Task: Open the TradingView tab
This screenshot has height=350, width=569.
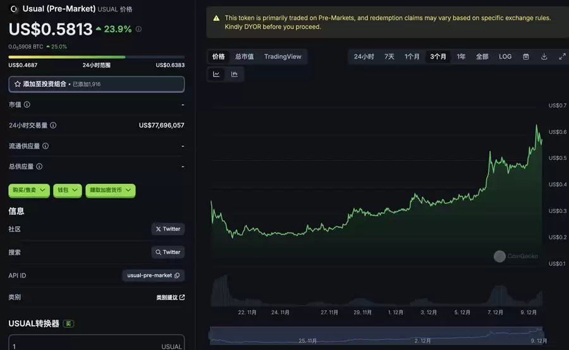Action: coord(283,57)
